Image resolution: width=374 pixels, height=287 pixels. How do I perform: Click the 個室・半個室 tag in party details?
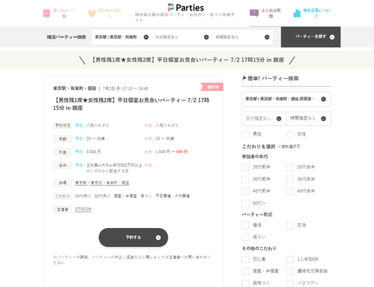tap(125, 196)
